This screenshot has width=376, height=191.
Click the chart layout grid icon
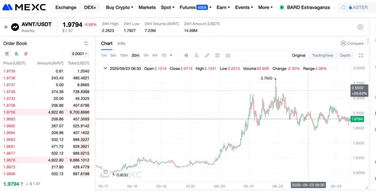(x=217, y=55)
